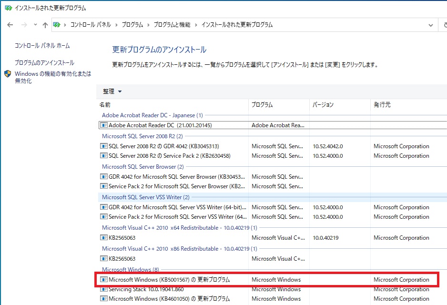Click the KB2565063 icon under the x86 Redistributable group

click(x=104, y=259)
